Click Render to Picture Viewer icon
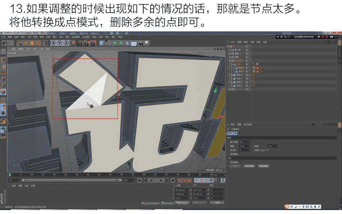This screenshot has width=342, height=214. pos(87,43)
